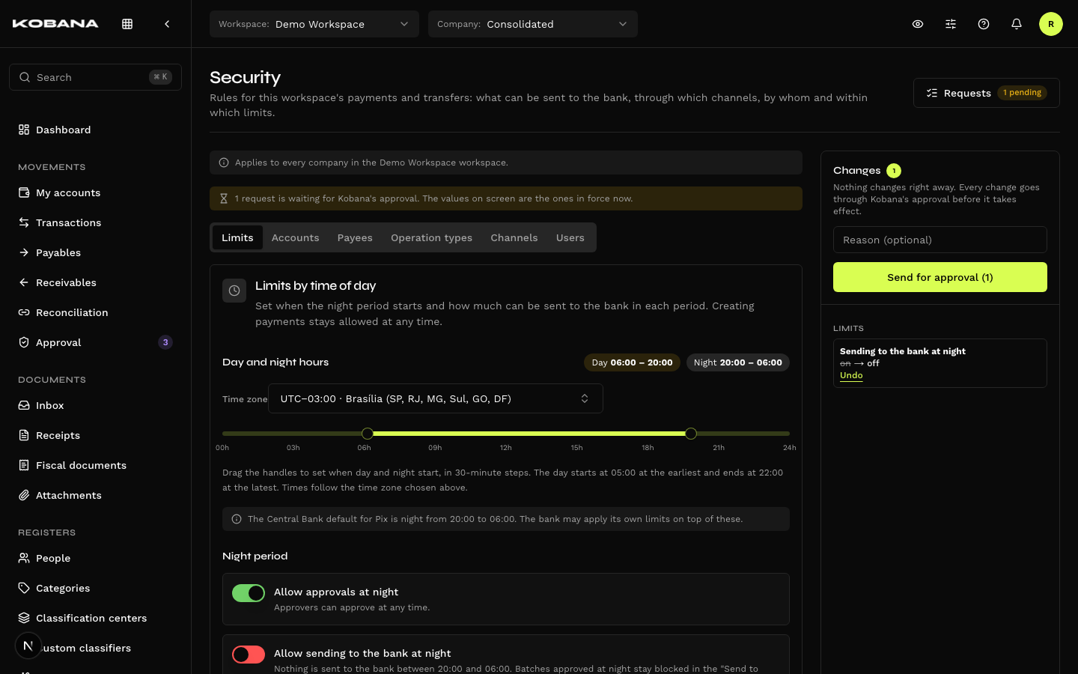1078x674 pixels.
Task: Navigate to Payables
Action: [95, 252]
